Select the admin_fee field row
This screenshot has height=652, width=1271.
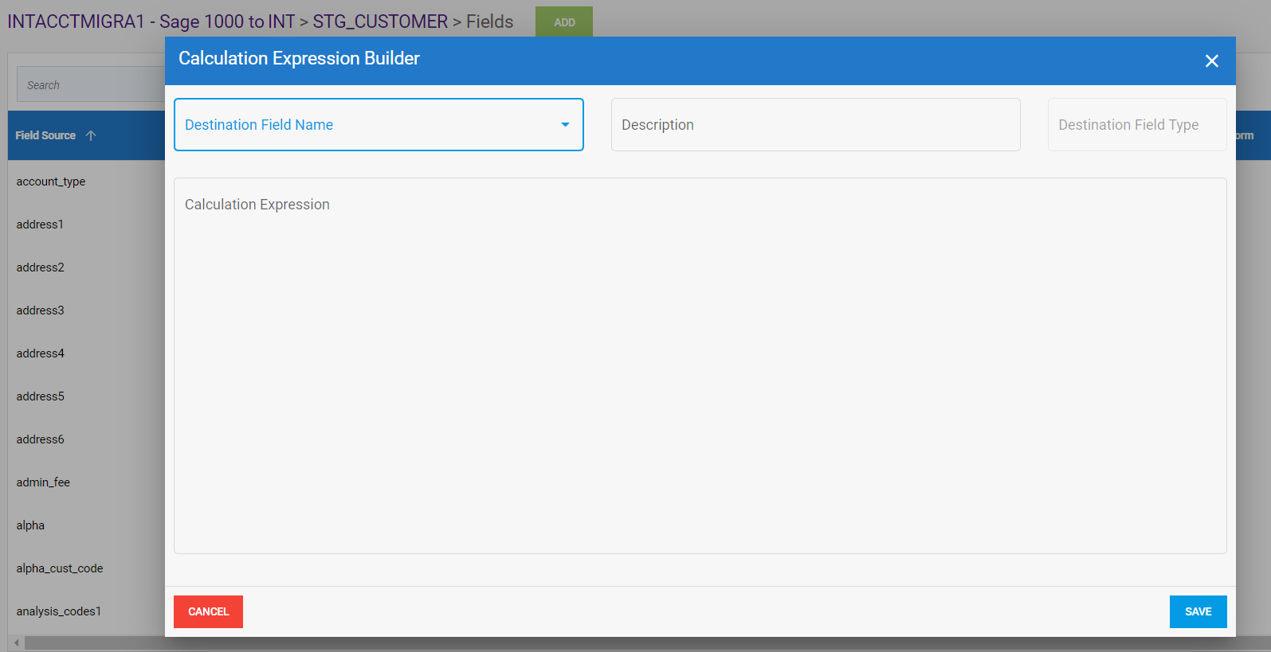point(43,482)
